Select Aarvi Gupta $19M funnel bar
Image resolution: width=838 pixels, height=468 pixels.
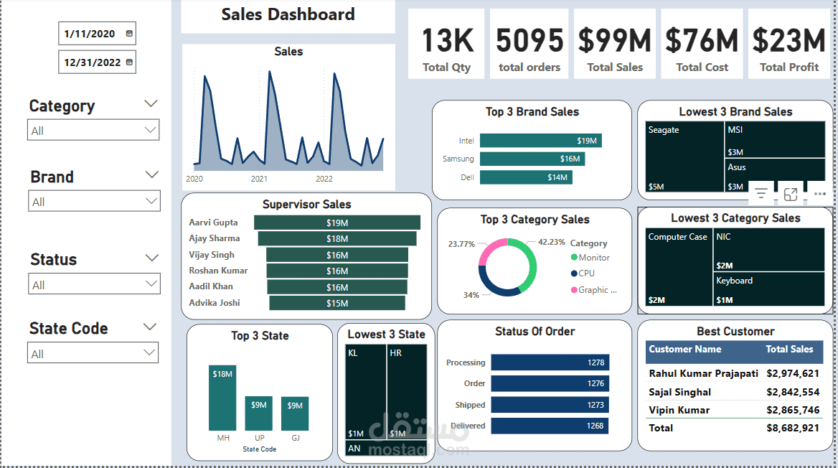coord(337,223)
